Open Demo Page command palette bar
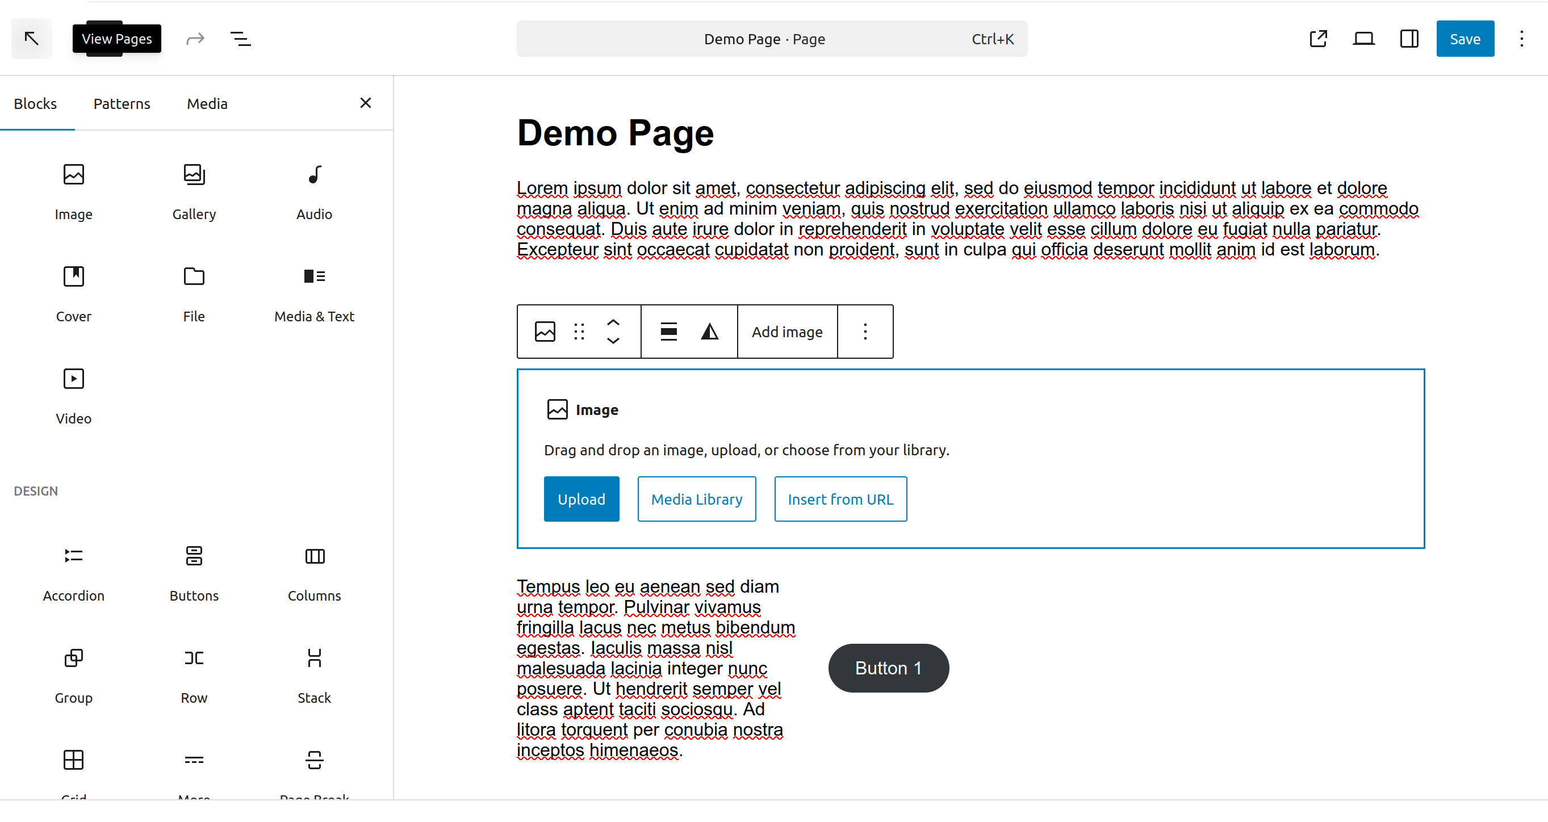The height and width of the screenshot is (822, 1548). tap(771, 39)
